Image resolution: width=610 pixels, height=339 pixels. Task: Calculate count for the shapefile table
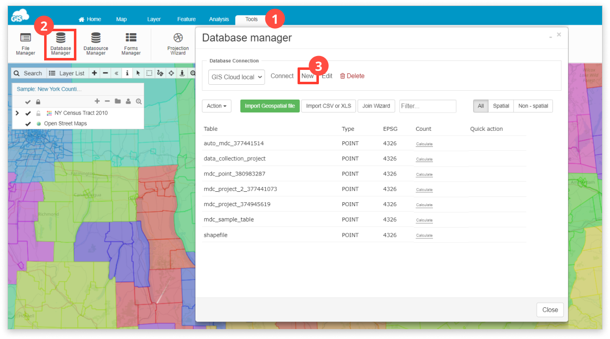[424, 235]
